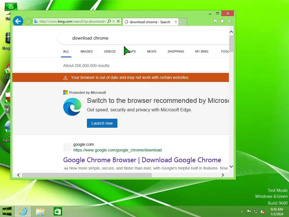Minimize the Internet Explorer window

point(210,14)
